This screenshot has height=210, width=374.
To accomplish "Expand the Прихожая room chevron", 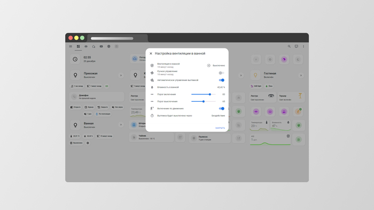I will [121, 75].
